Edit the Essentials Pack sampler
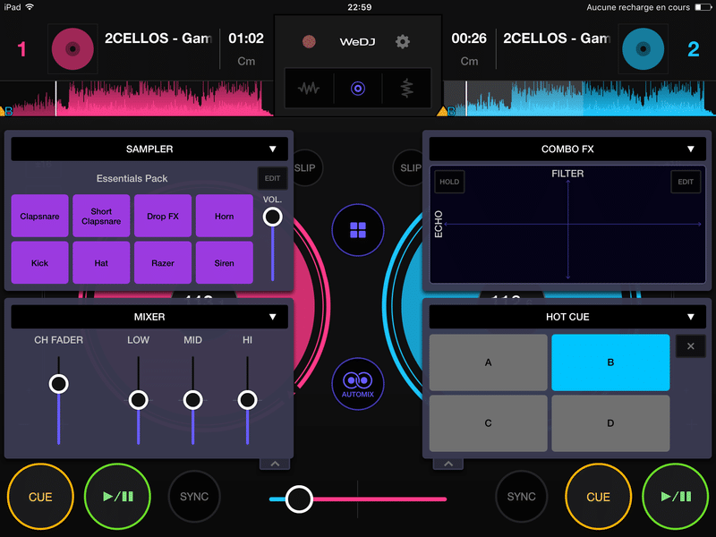Screen dimensions: 716x537 pos(273,178)
